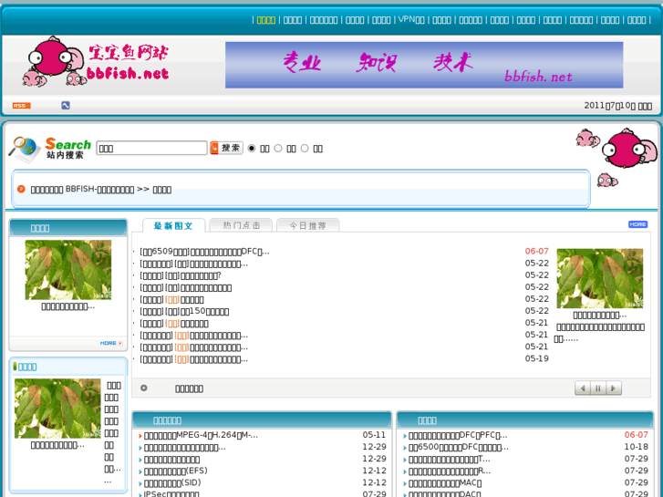The image size is (663, 497).
Task: Open the yellow highlighted first navigation item
Action: tap(266, 20)
